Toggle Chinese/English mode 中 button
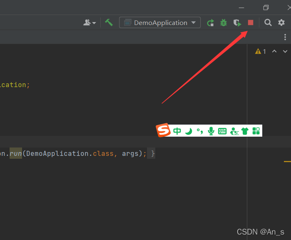291x240 pixels. (x=177, y=131)
